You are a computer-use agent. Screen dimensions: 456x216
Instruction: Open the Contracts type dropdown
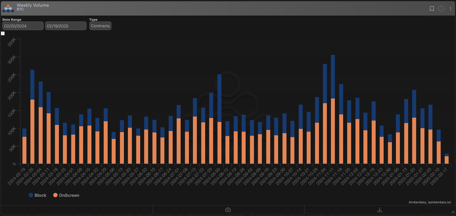click(100, 26)
